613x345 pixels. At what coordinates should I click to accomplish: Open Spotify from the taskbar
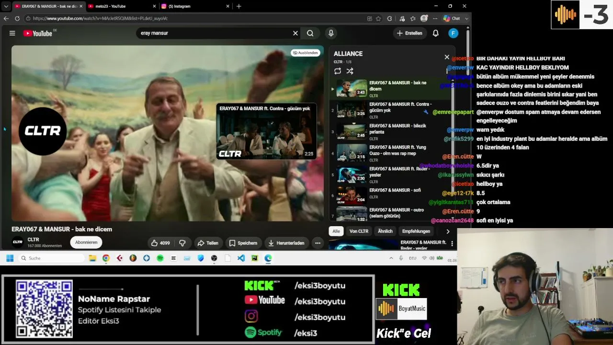[x=160, y=258]
